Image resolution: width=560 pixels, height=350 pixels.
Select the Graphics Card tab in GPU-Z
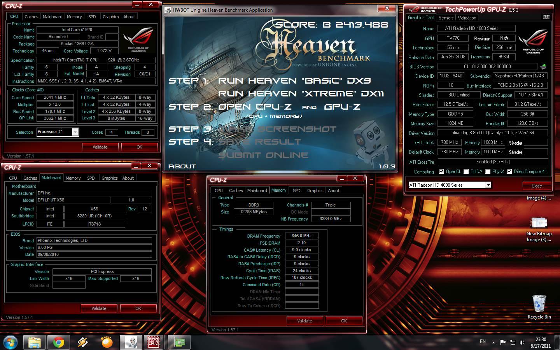click(421, 17)
